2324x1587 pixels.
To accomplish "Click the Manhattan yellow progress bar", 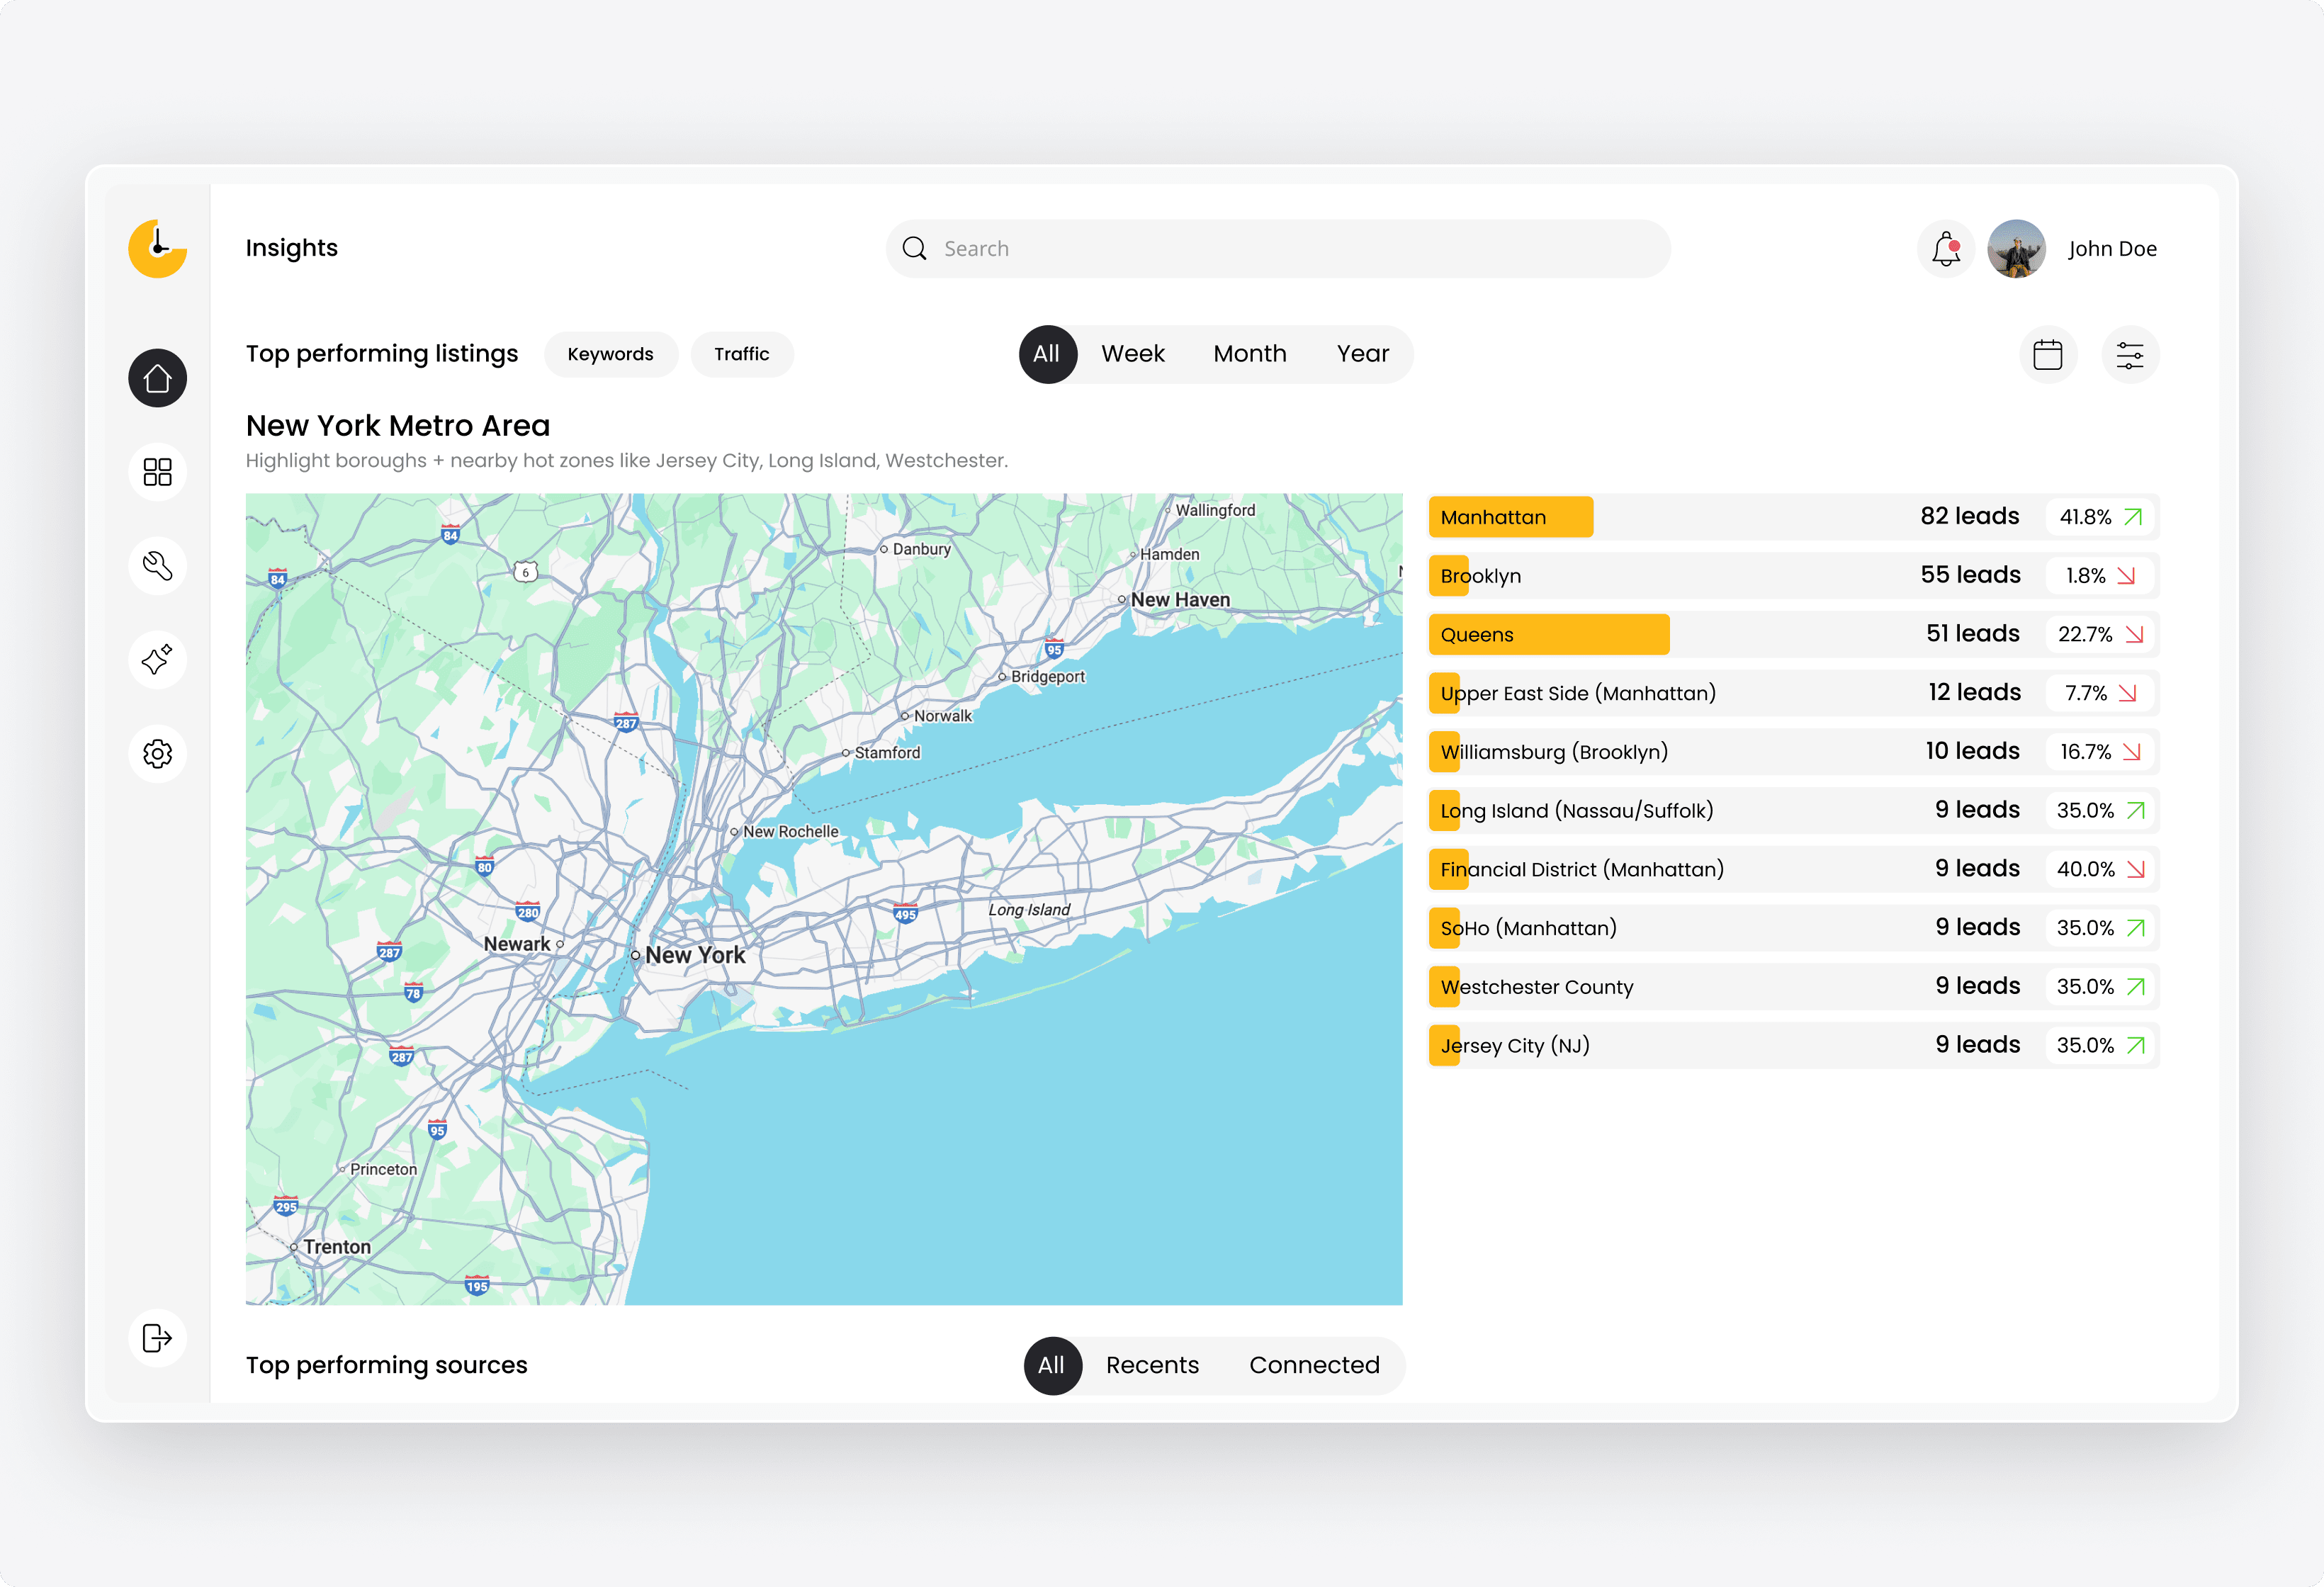I will [1511, 517].
